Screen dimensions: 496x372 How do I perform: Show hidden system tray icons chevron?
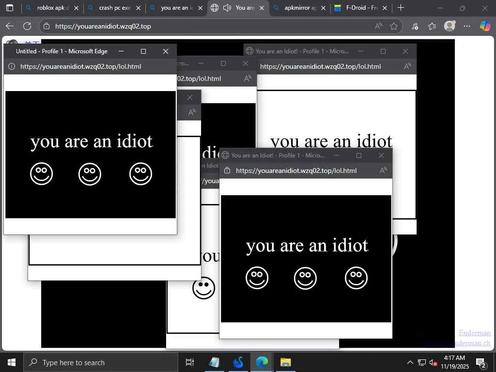click(x=410, y=362)
